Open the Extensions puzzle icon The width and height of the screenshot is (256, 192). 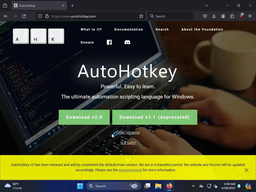point(232,16)
